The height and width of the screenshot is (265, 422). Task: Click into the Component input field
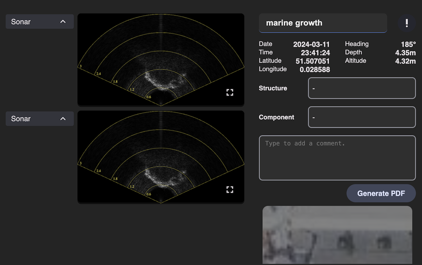point(362,117)
